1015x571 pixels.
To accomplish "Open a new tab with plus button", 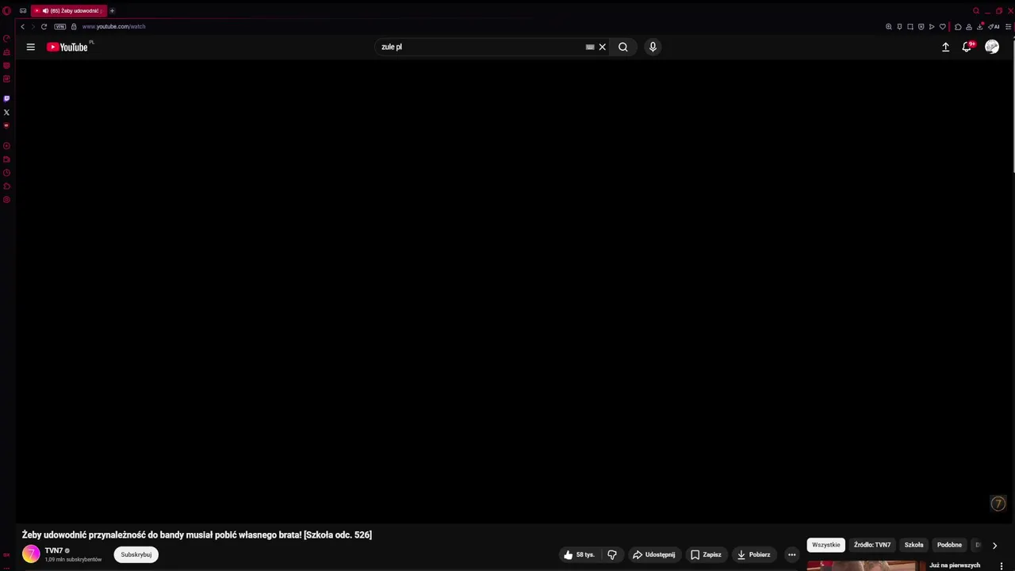I will 112,10.
